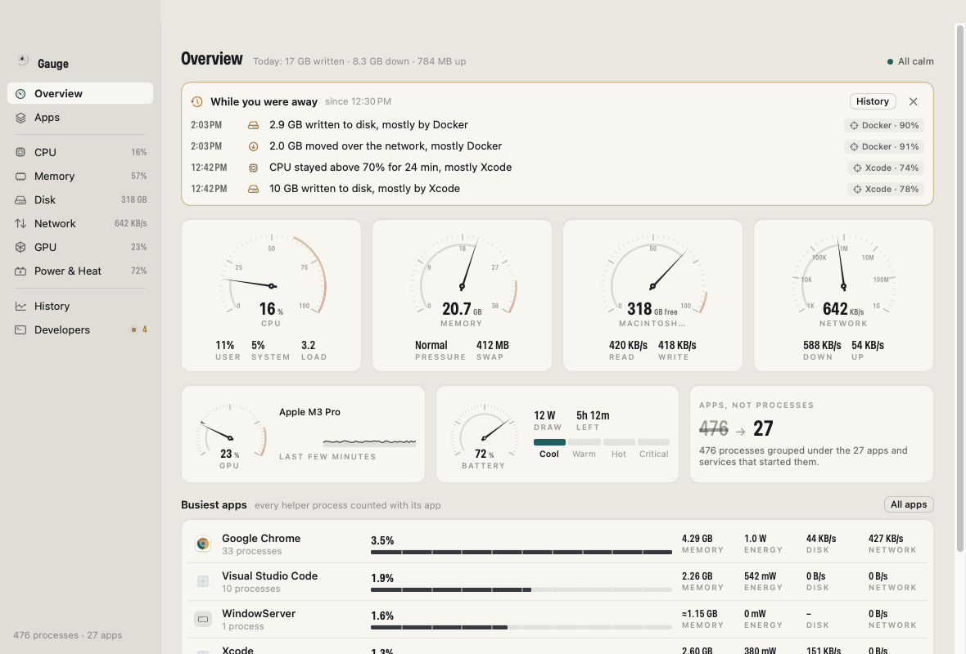Click the WindowServer app icon

tap(203, 619)
